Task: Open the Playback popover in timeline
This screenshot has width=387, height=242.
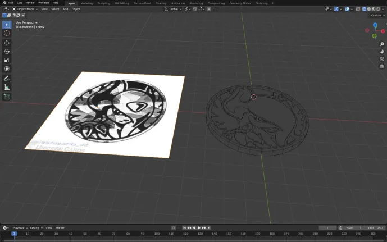Action: click(x=20, y=227)
